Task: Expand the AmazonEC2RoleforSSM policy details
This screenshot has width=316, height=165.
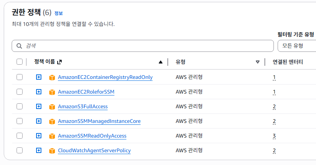Action: tap(39, 92)
